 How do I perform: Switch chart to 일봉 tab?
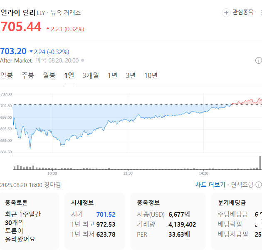[x=7, y=75]
